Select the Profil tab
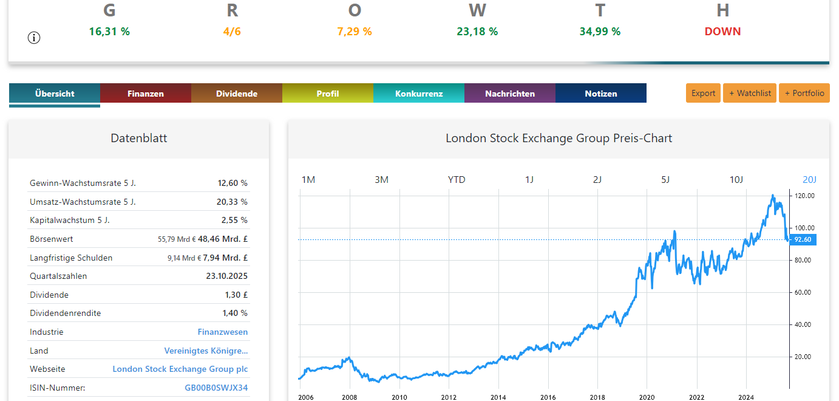 (328, 94)
